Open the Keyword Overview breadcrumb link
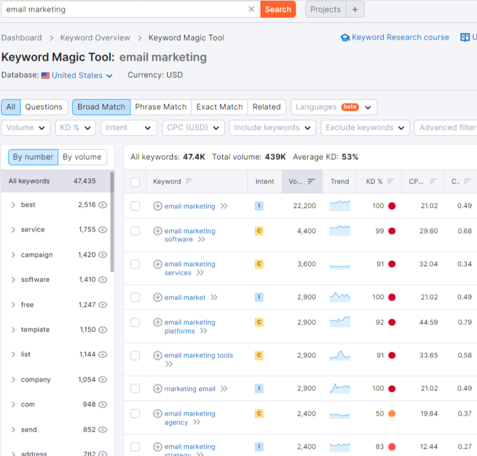The width and height of the screenshot is (477, 456). 95,38
